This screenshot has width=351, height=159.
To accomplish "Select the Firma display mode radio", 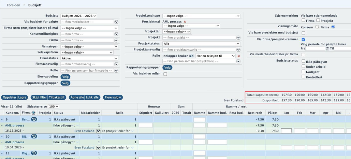I will coord(333,27).
